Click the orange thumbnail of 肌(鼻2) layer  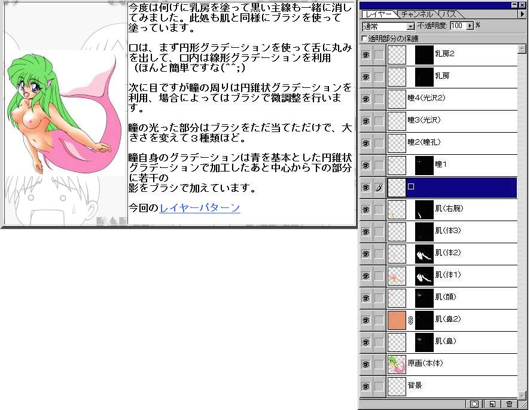(397, 320)
